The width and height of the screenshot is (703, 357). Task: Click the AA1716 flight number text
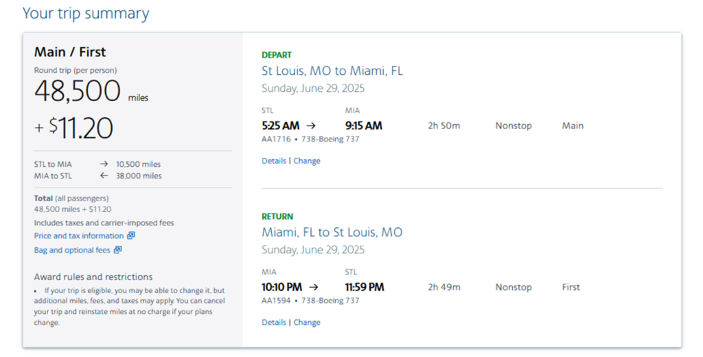coord(276,139)
